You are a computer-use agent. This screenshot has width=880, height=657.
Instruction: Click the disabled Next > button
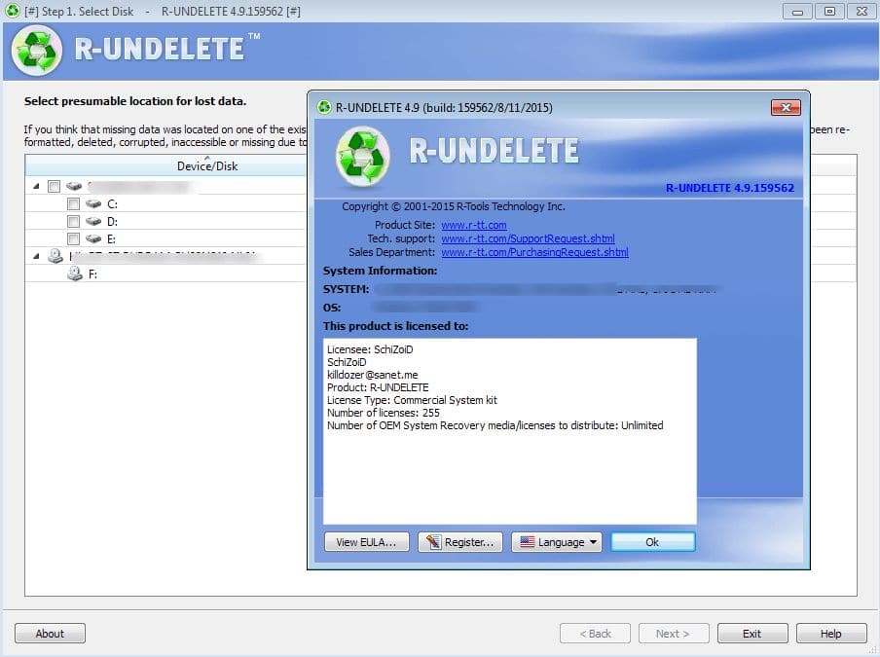pyautogui.click(x=674, y=634)
